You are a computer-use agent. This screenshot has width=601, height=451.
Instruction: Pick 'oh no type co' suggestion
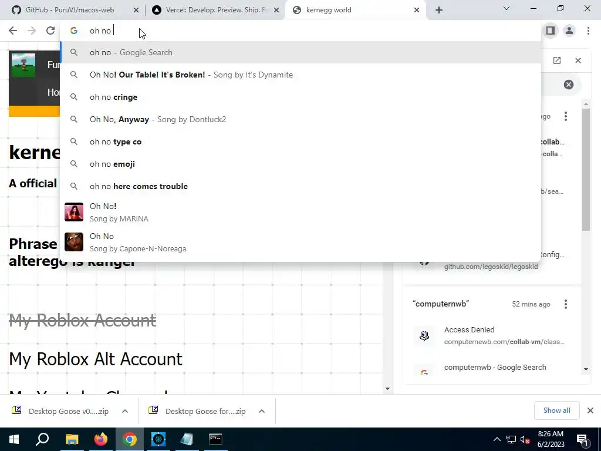coord(300,142)
